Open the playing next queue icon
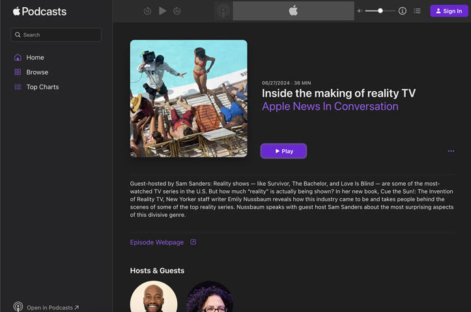This screenshot has height=312, width=471. click(x=417, y=11)
